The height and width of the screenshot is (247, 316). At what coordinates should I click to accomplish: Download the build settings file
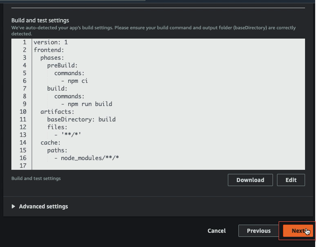click(250, 180)
